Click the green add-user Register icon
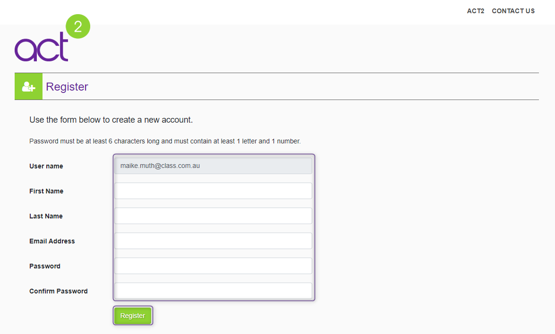The width and height of the screenshot is (555, 334). point(28,87)
